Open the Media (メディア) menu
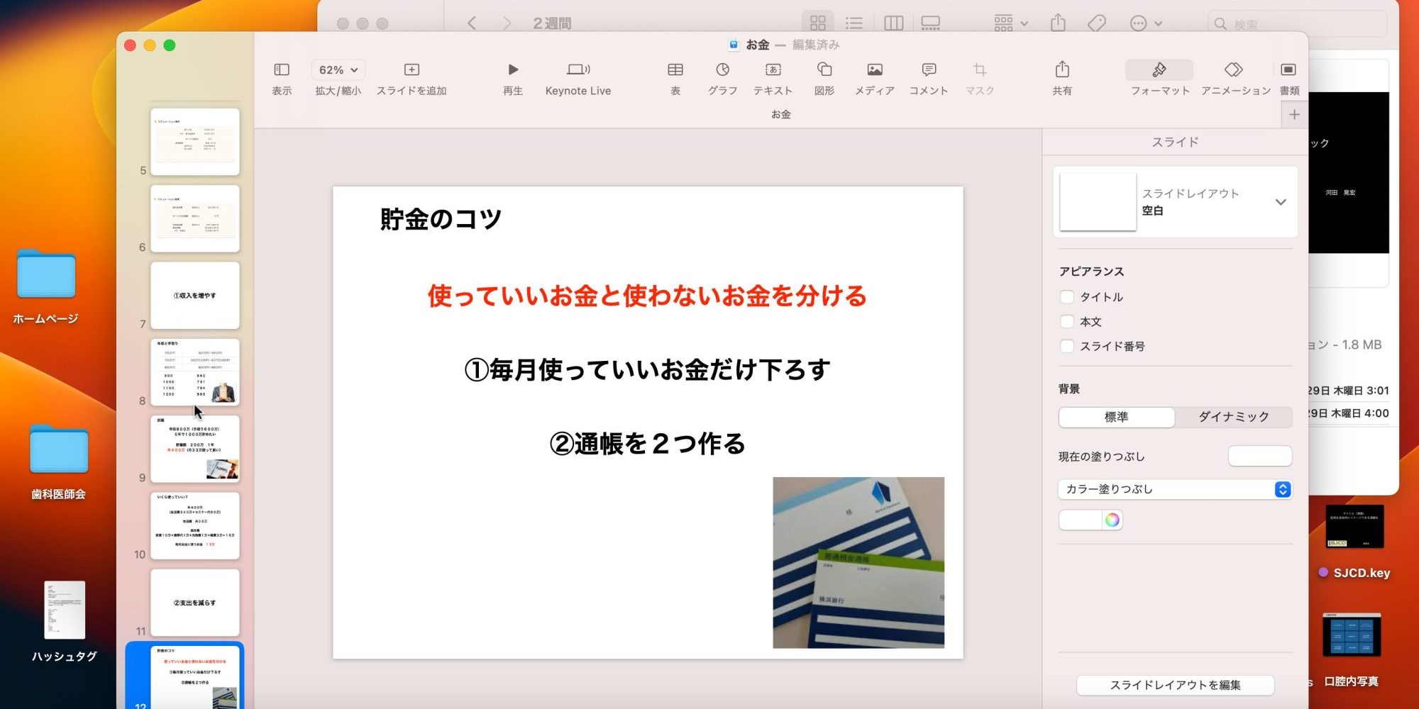Screen dimensions: 1419x709 click(x=874, y=69)
